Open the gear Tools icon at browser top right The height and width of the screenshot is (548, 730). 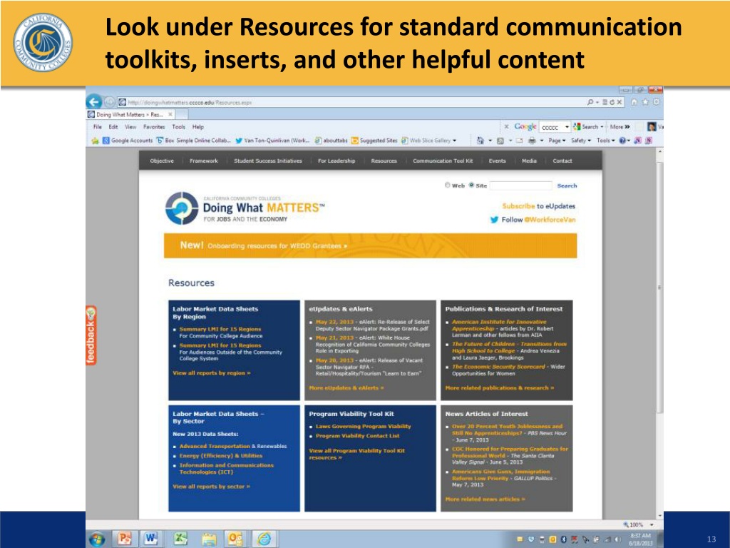coord(657,101)
